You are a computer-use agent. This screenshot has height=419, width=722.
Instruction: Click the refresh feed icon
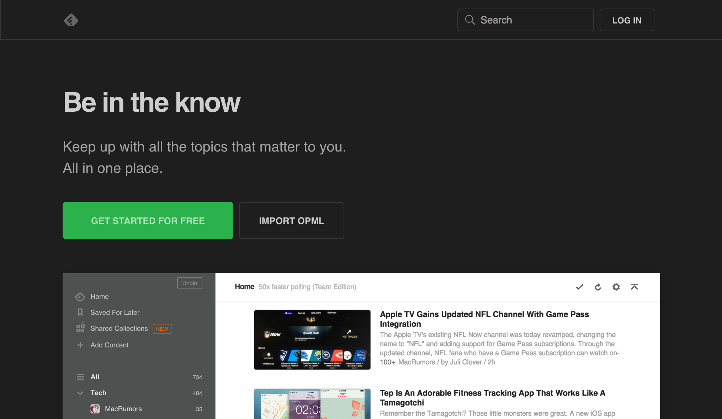point(598,287)
